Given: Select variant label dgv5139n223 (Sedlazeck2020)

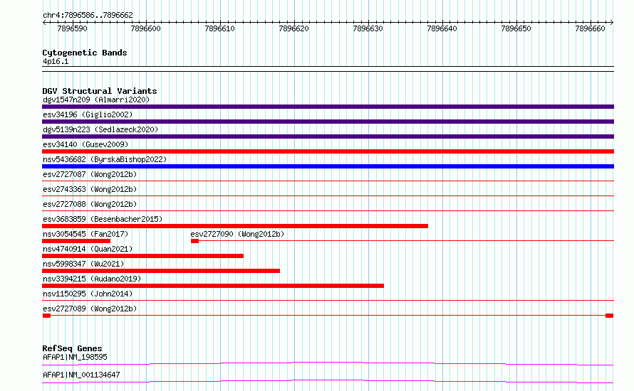Looking at the screenshot, I should pos(100,129).
